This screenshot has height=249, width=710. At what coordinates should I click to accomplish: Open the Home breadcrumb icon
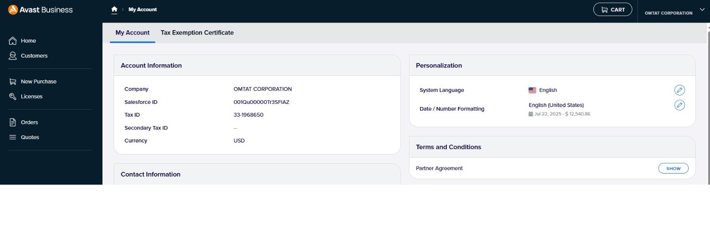(x=114, y=9)
